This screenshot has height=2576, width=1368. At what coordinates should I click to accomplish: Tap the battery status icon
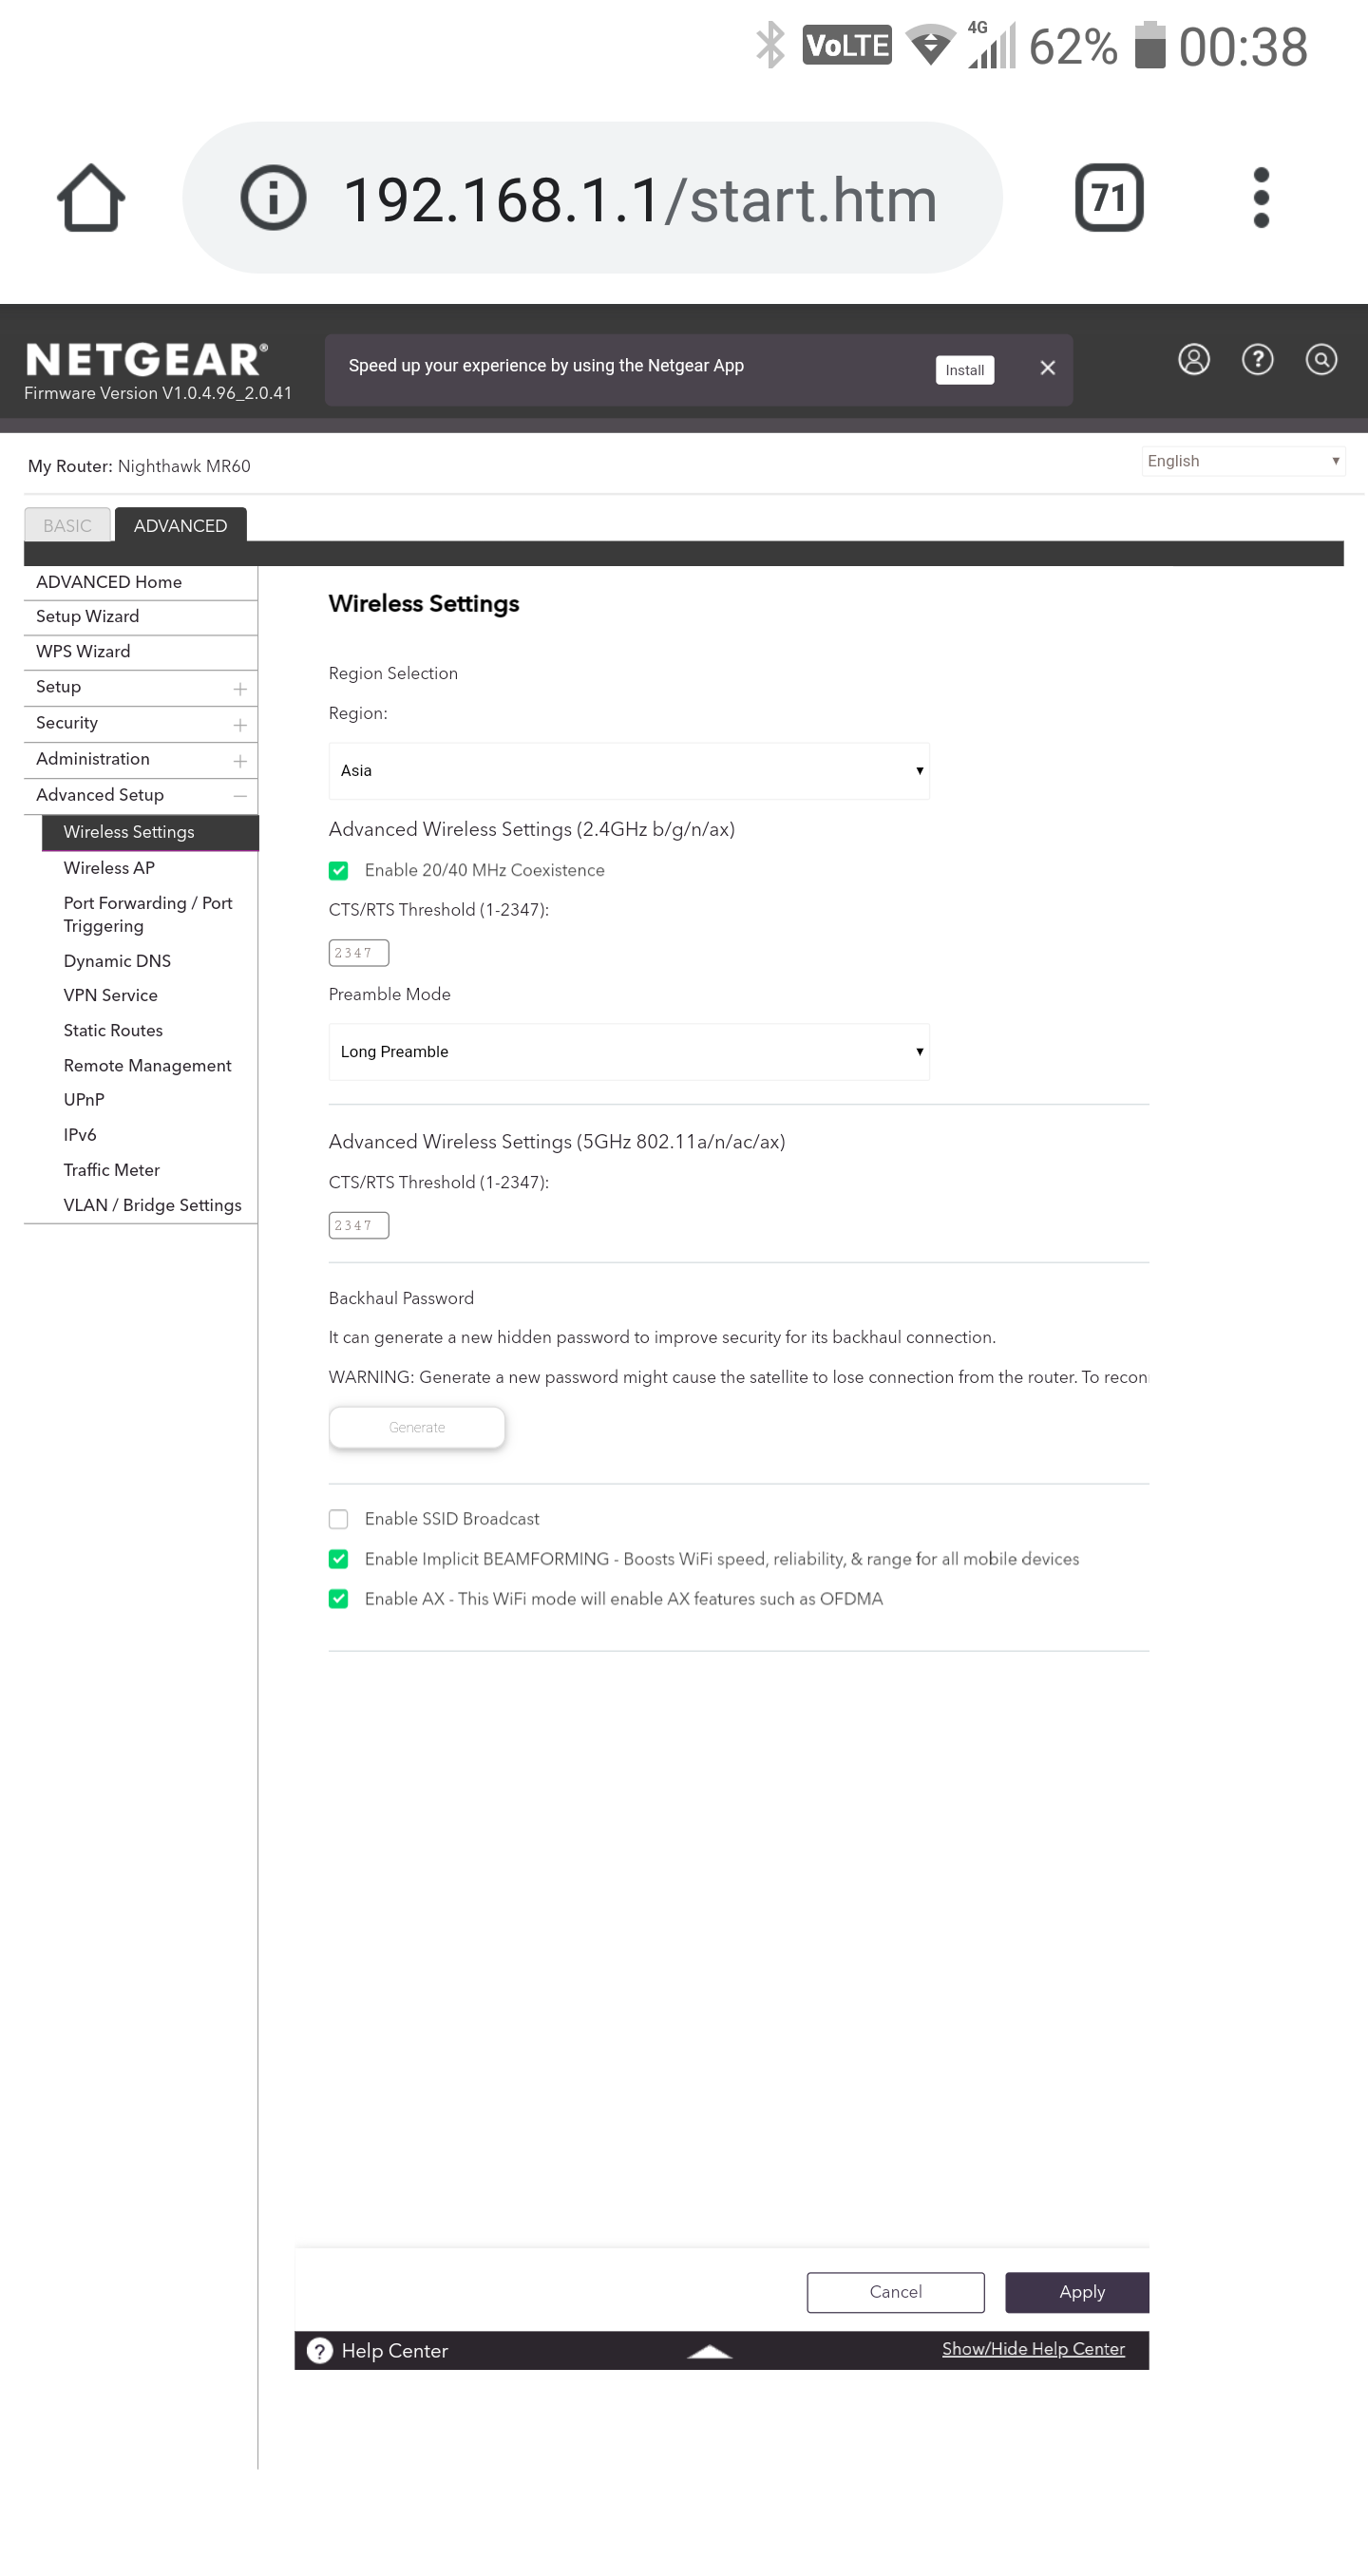[1150, 45]
